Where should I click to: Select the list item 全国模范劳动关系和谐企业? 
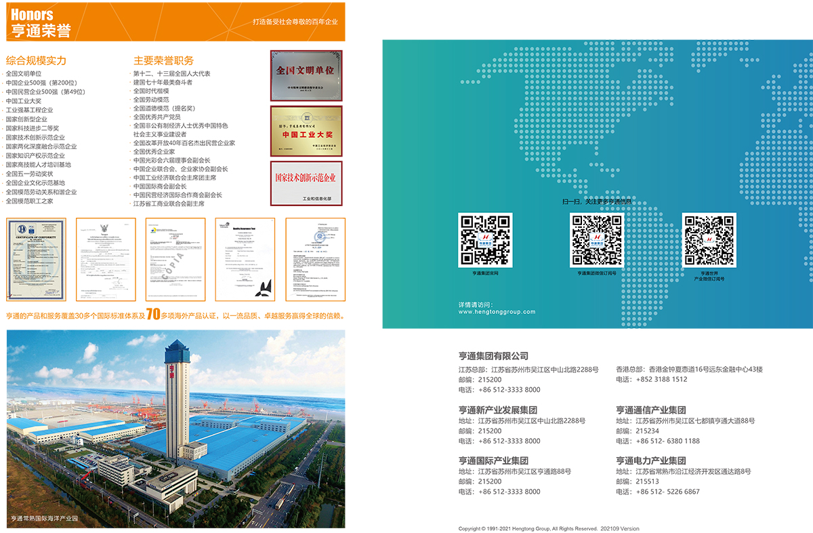41,192
